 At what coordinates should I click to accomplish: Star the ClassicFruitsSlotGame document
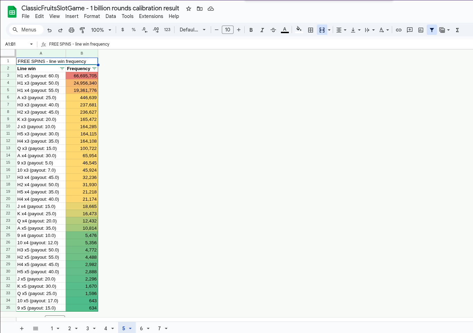click(x=189, y=9)
